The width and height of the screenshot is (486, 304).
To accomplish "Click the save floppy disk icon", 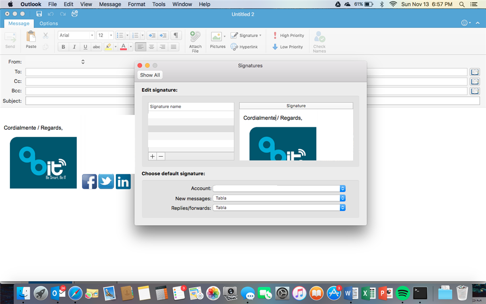I will (x=39, y=14).
